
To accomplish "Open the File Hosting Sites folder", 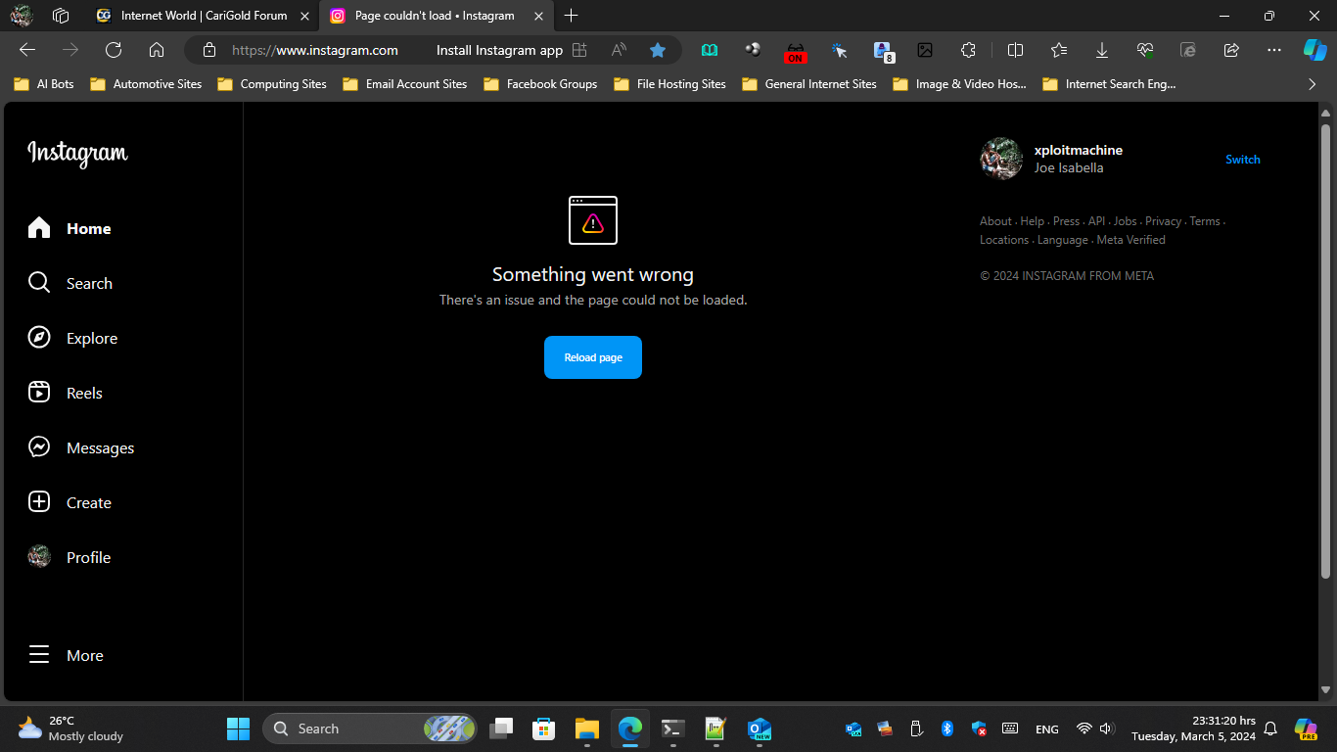I will [670, 84].
